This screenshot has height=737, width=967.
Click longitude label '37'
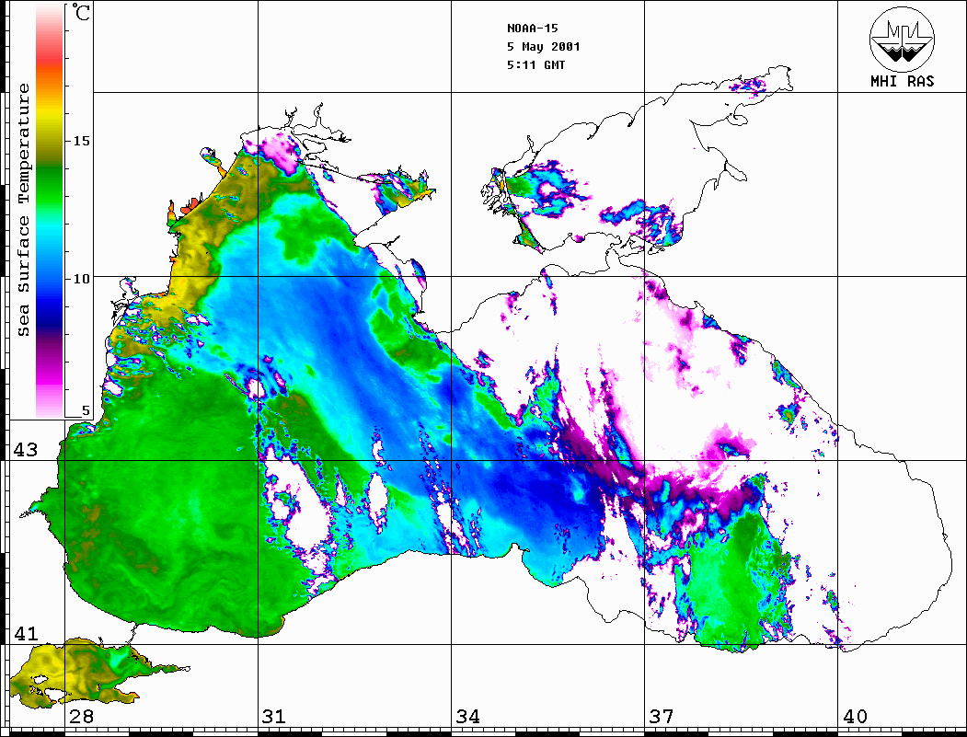tap(662, 716)
